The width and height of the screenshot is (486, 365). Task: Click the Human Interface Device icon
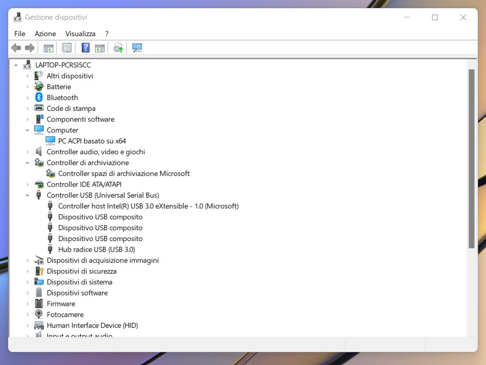[39, 325]
